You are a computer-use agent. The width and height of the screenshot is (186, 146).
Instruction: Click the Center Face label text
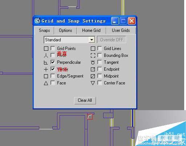[x=114, y=83]
